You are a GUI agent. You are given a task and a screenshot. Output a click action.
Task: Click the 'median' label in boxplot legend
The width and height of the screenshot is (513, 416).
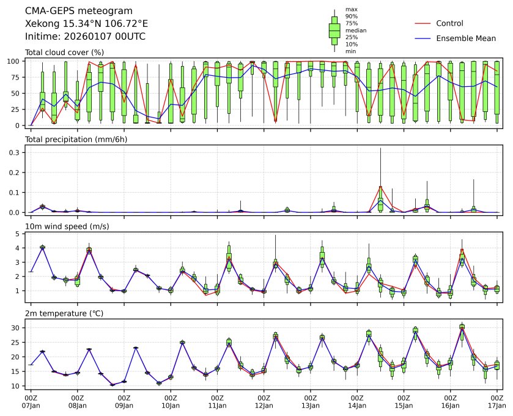tap(355, 30)
